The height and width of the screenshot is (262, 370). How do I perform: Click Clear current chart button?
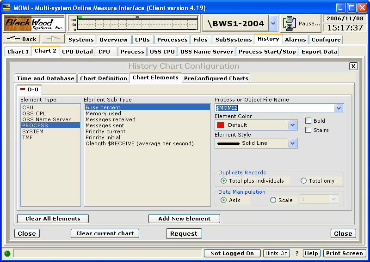click(105, 233)
